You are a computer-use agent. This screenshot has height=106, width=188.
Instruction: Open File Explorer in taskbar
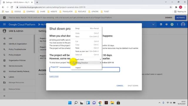[x=112, y=103]
